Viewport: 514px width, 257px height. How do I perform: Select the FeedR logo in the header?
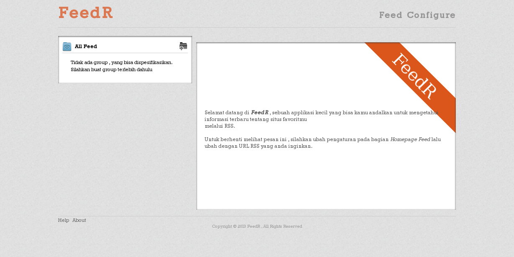click(x=85, y=13)
